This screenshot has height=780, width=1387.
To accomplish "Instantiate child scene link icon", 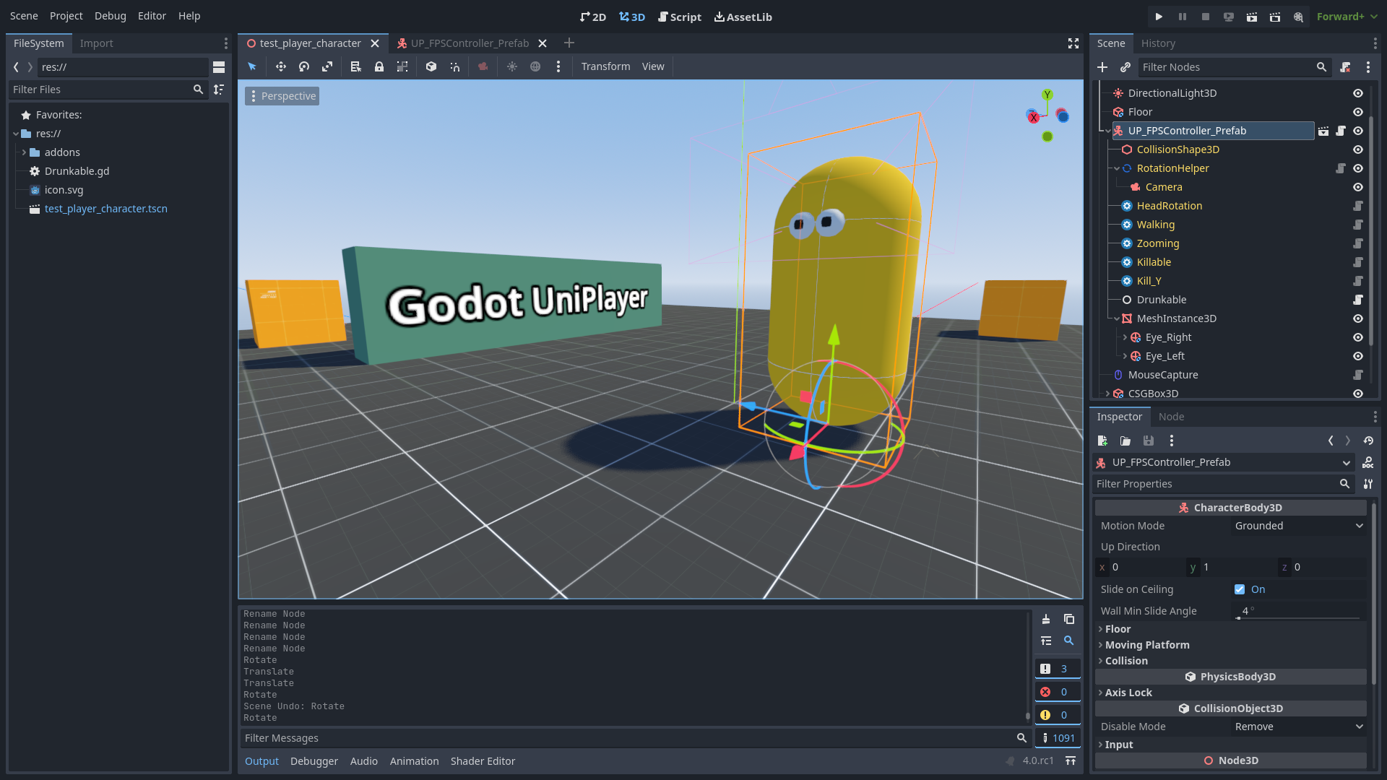I will pyautogui.click(x=1125, y=67).
